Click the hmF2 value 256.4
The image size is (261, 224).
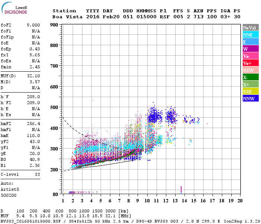click(33, 124)
